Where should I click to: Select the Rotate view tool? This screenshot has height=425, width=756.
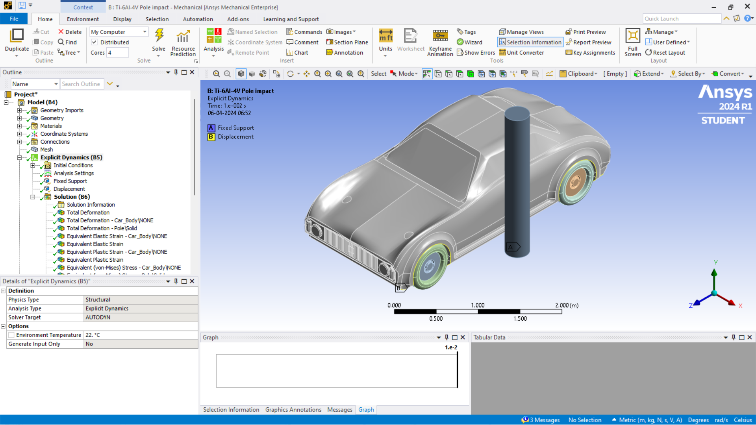[x=290, y=74]
